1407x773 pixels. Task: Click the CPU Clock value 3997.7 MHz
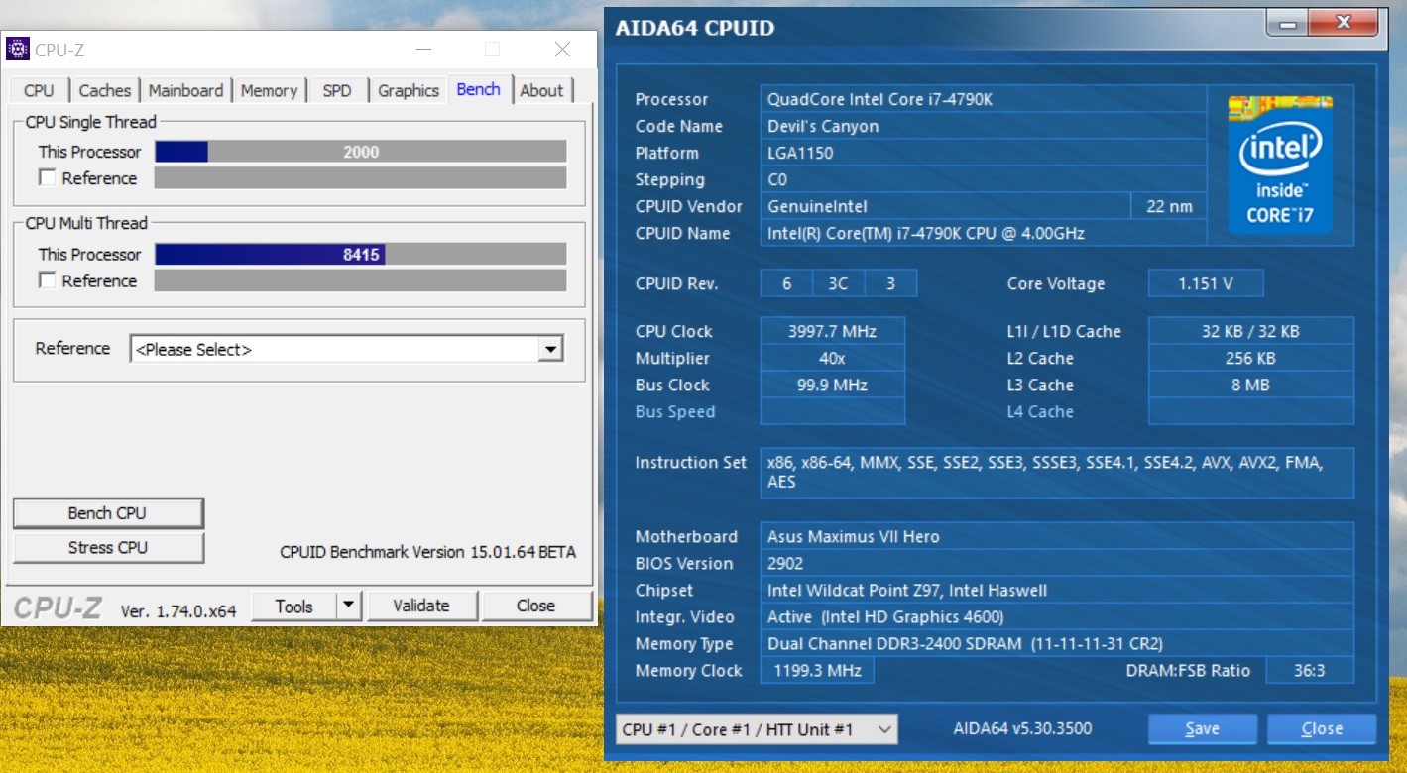pos(832,331)
